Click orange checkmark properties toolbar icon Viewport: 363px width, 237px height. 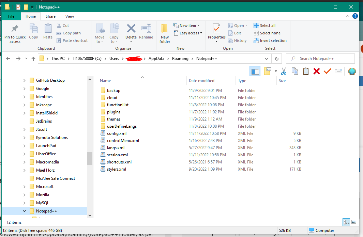(327, 71)
